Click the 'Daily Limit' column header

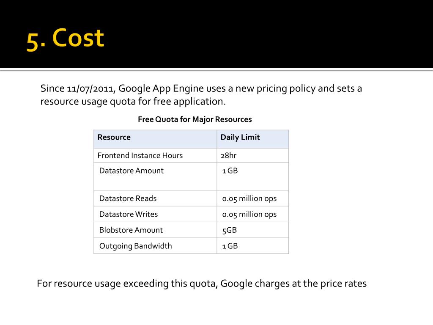pos(253,139)
